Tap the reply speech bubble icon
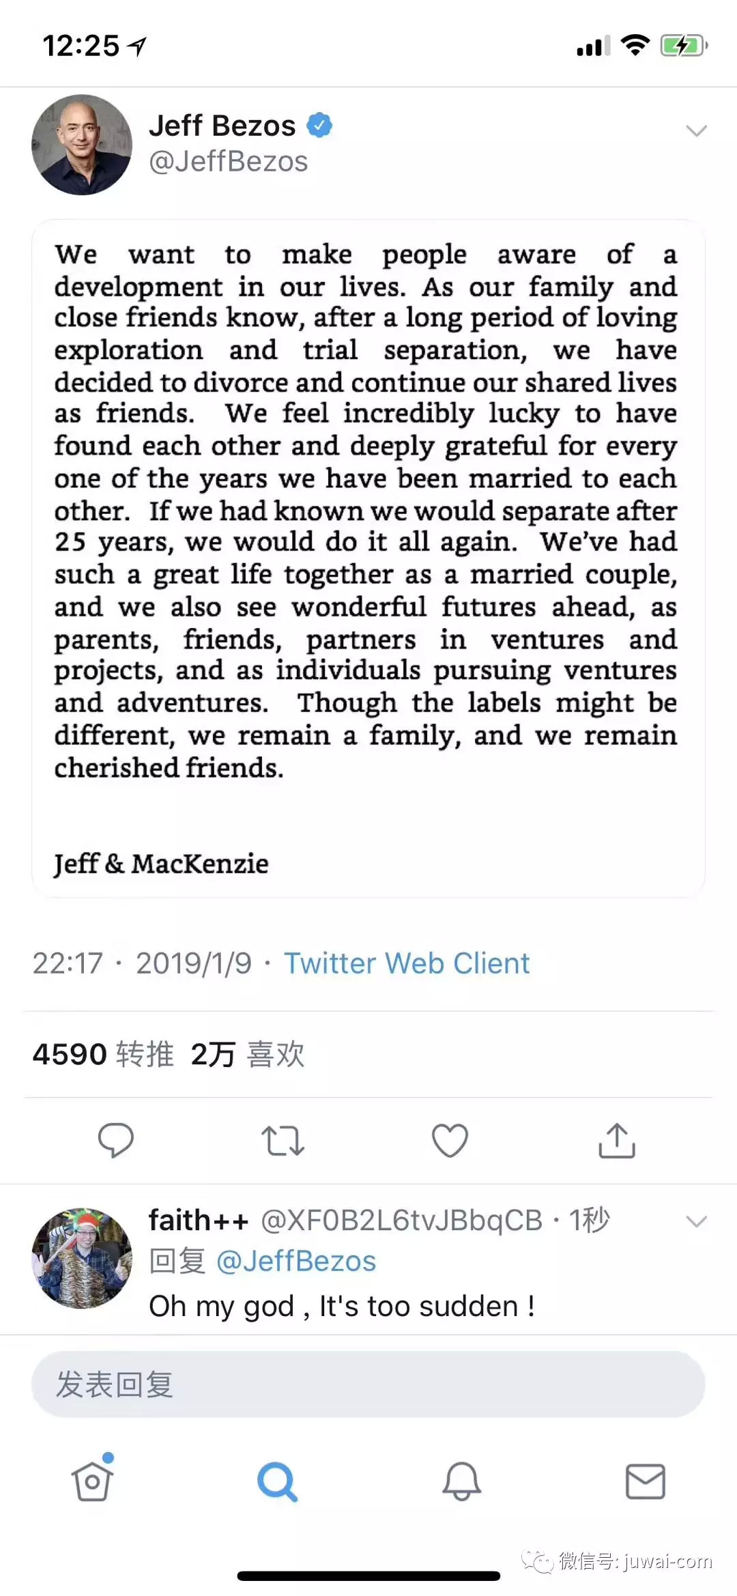Image resolution: width=737 pixels, height=1596 pixels. pyautogui.click(x=115, y=1140)
